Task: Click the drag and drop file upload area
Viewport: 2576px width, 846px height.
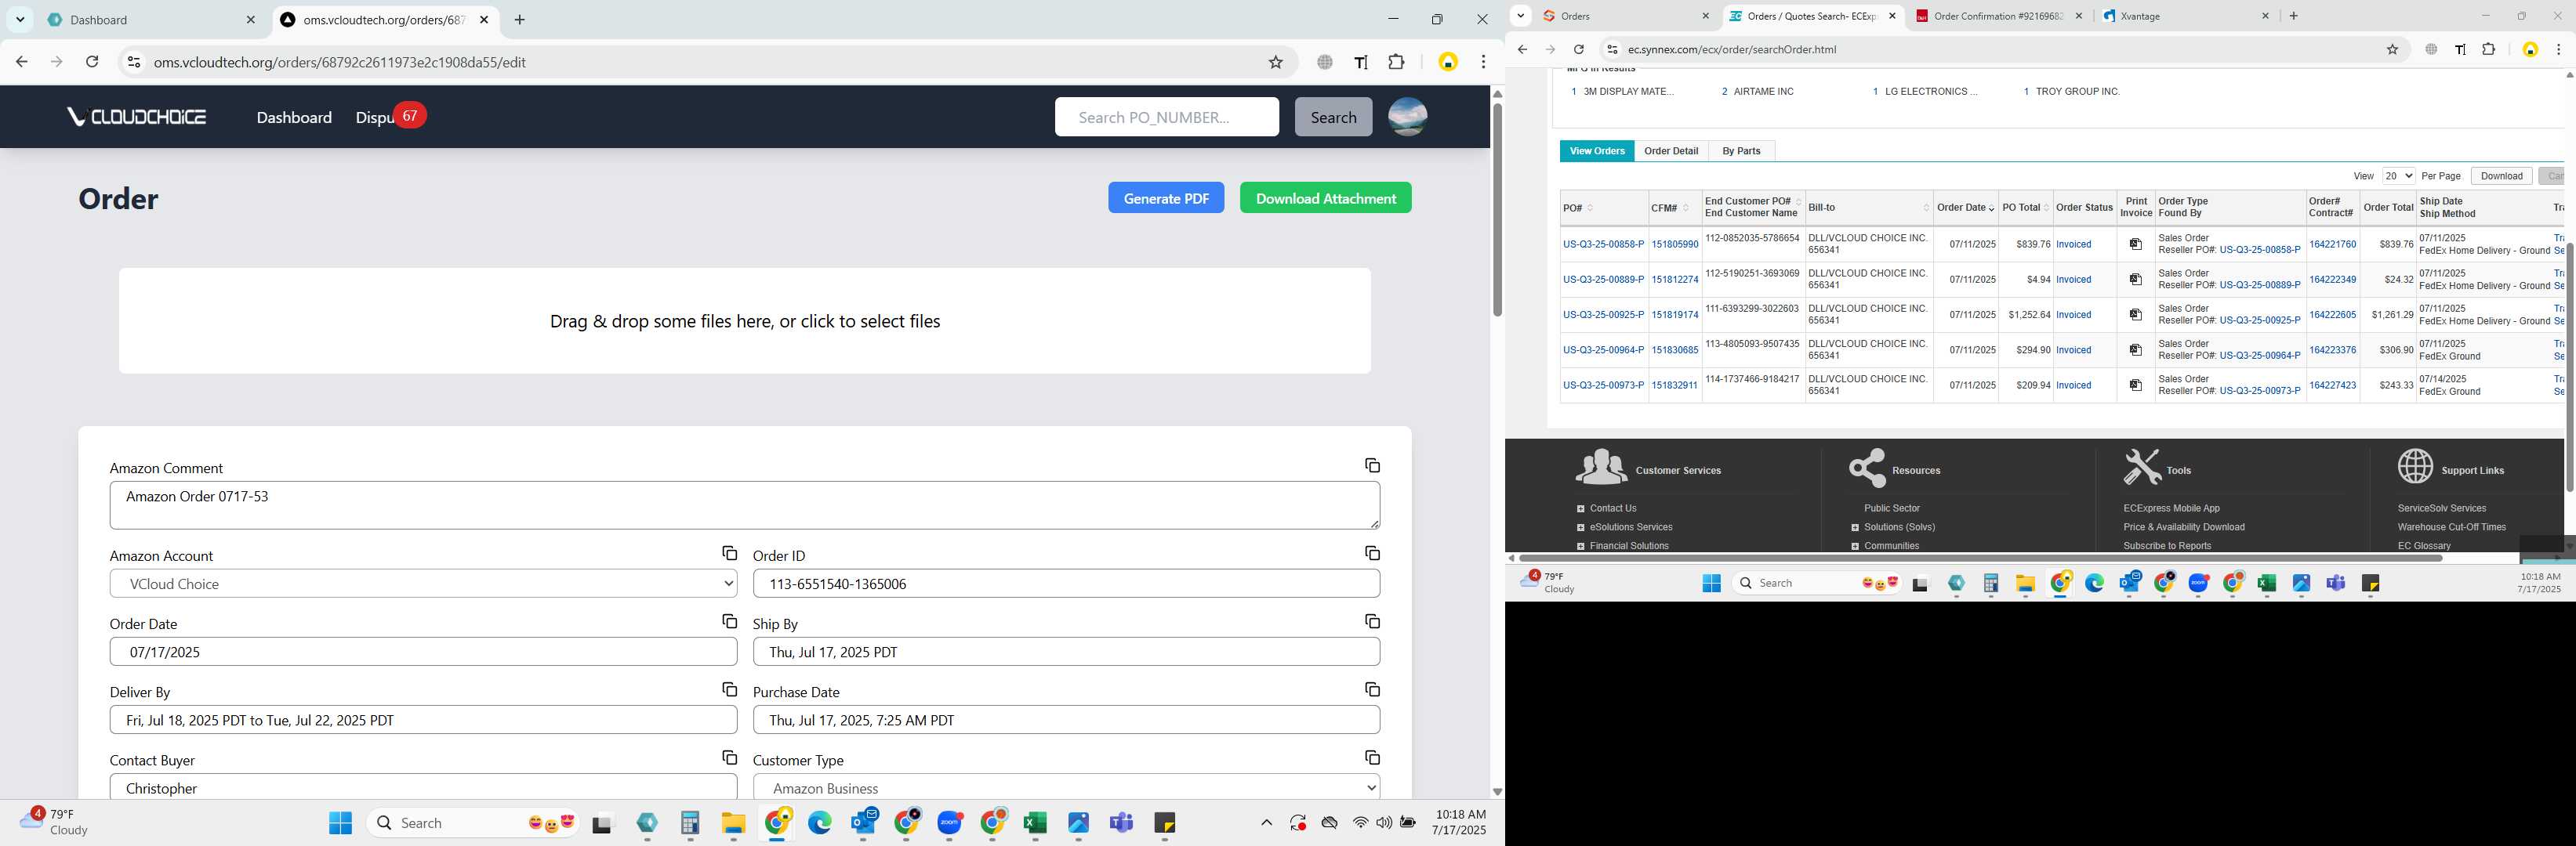Action: pyautogui.click(x=744, y=320)
